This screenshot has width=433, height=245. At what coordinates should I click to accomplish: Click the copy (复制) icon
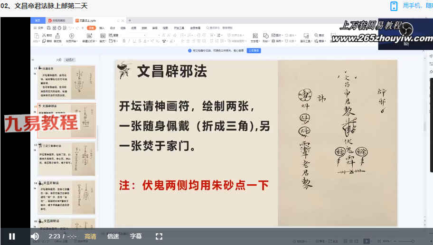(x=44, y=41)
